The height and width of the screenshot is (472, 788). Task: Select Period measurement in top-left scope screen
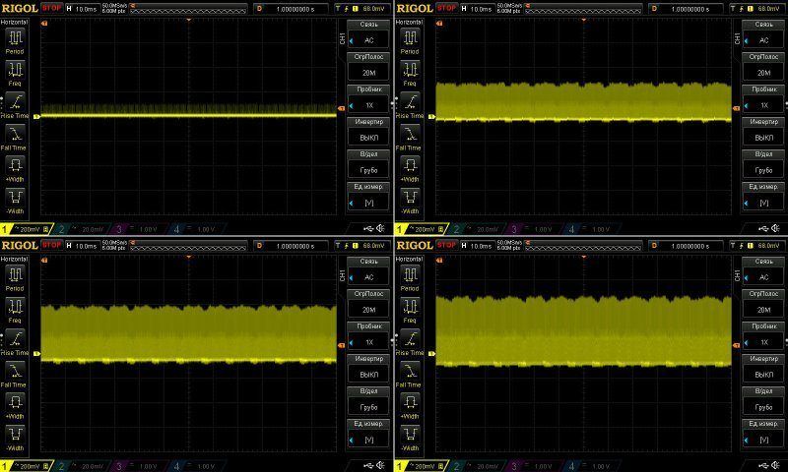(17, 39)
